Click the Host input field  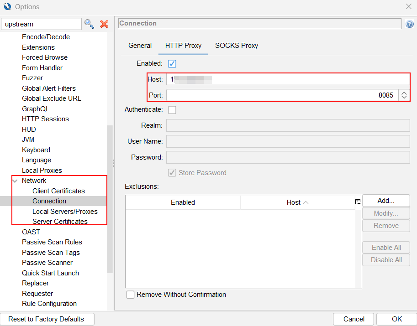click(288, 79)
